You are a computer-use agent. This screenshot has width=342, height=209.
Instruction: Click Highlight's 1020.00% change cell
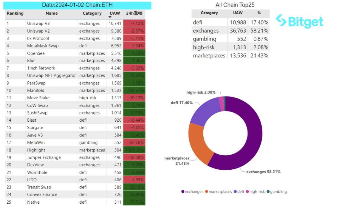pyautogui.click(x=134, y=150)
